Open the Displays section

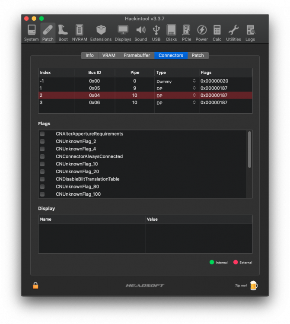[123, 33]
